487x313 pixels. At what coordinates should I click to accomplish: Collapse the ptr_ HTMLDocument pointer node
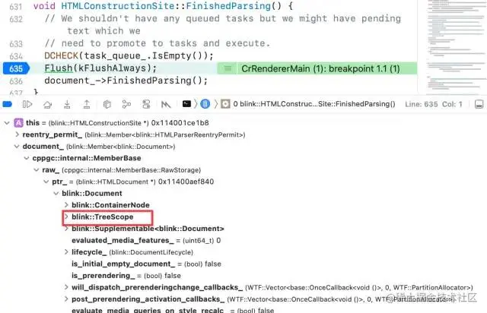click(x=46, y=182)
